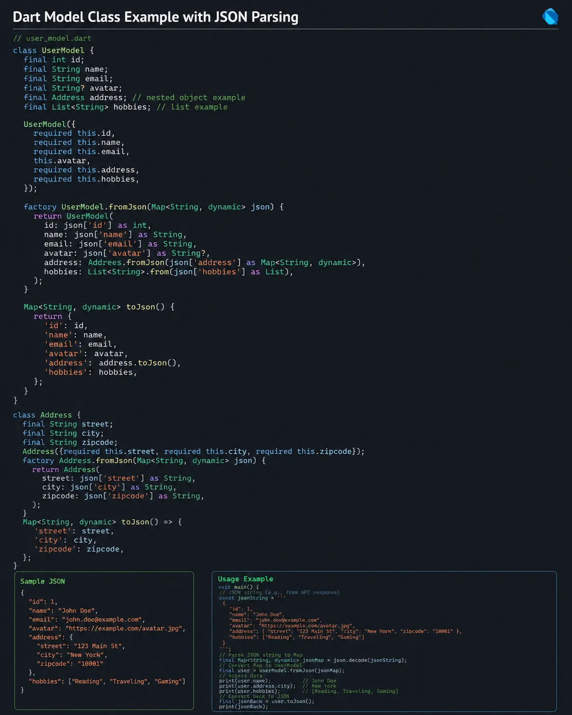The height and width of the screenshot is (715, 572).
Task: Click the comment '// user_model.dart'
Action: coord(52,38)
